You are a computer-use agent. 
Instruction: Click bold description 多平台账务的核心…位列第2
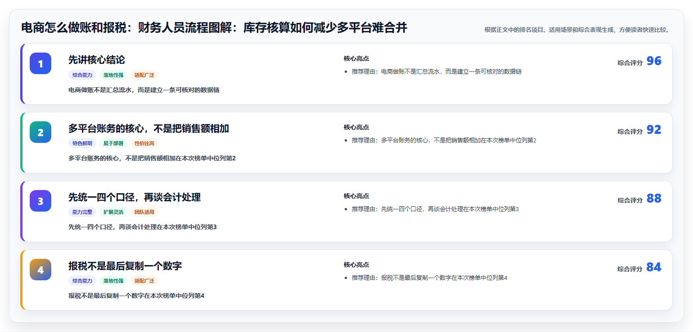pos(152,158)
